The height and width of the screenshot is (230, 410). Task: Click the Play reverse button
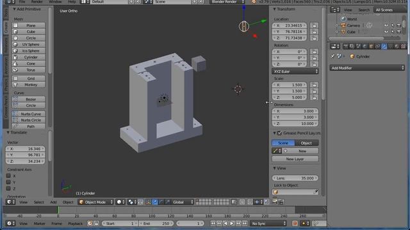(225, 224)
